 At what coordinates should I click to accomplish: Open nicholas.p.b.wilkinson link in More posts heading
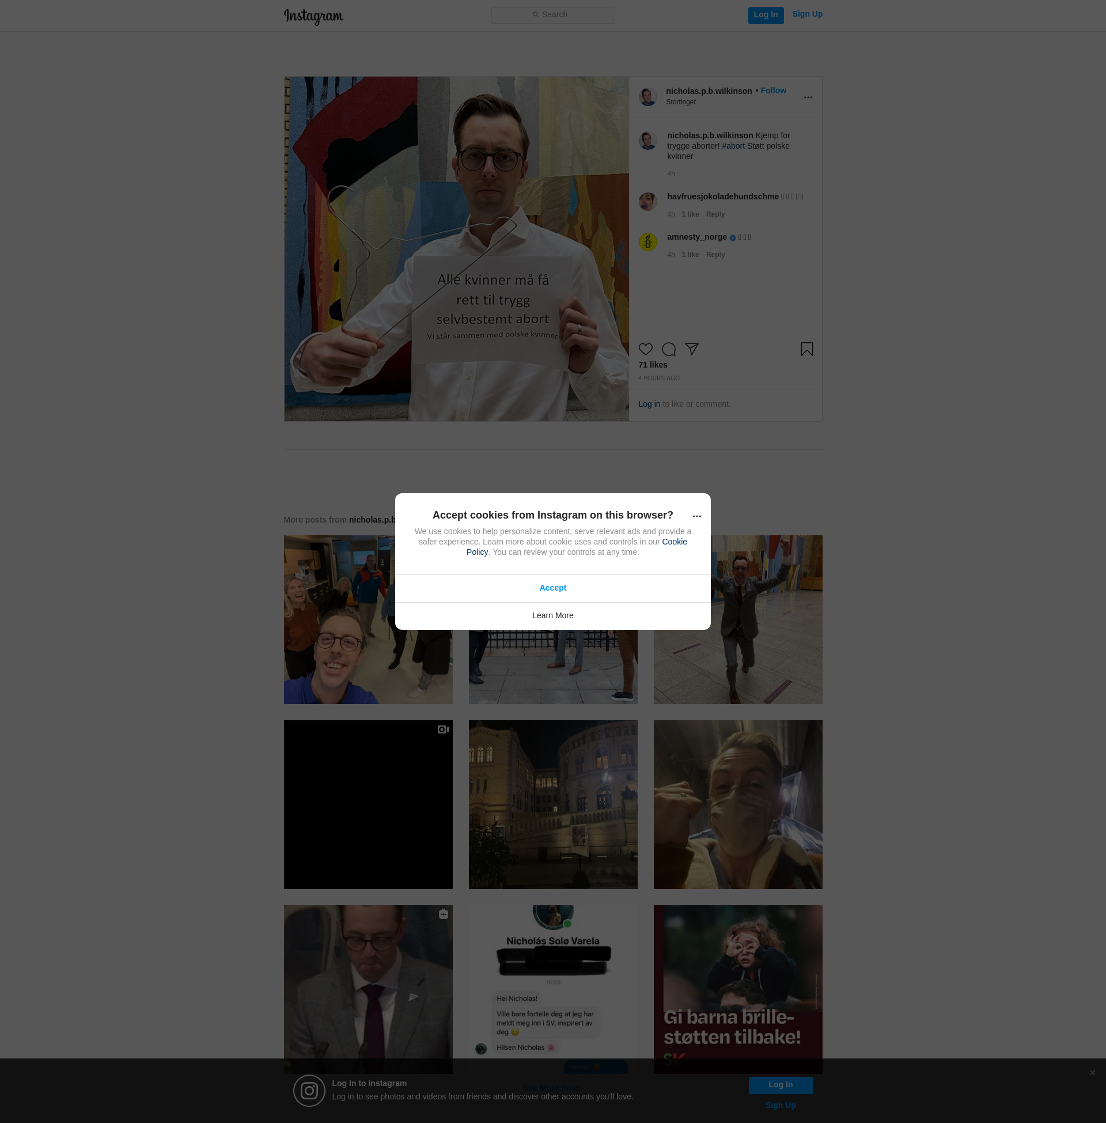coord(372,520)
